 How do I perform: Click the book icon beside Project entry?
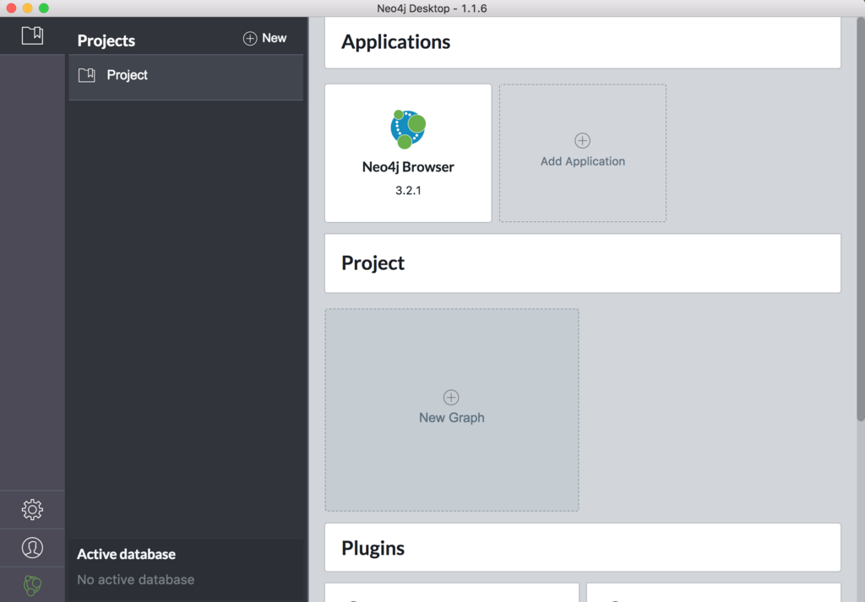point(87,75)
